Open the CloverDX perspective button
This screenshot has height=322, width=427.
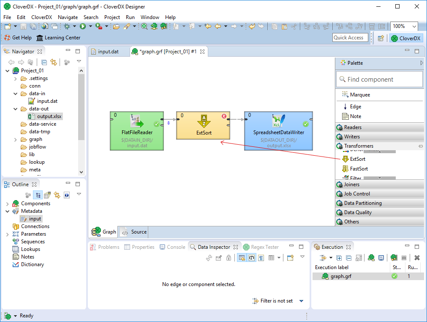point(405,38)
